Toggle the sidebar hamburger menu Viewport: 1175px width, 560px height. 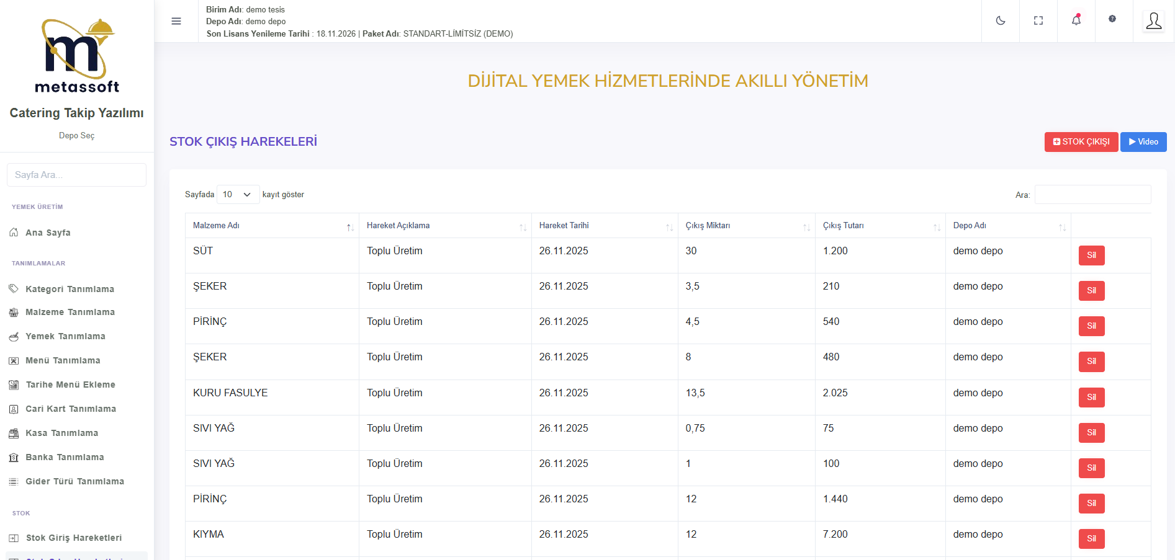176,21
